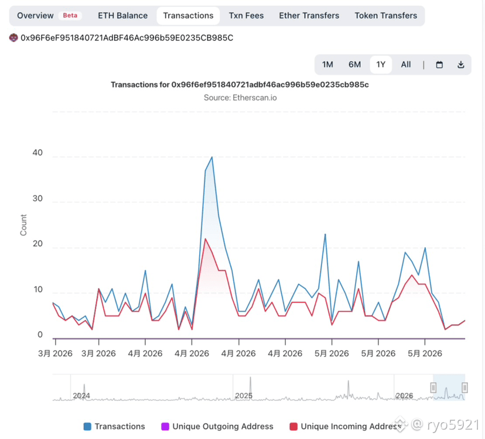Open the calendar date range picker
Screen dimensions: 485x439
(439, 64)
